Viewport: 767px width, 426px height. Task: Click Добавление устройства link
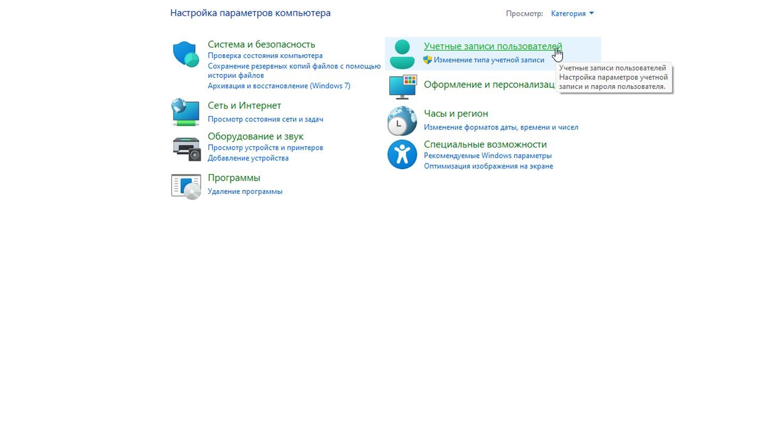point(248,158)
